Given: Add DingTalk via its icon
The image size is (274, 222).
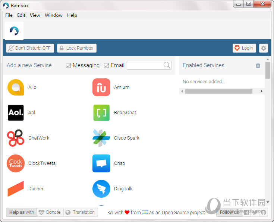Looking at the screenshot, I should pyautogui.click(x=101, y=189).
